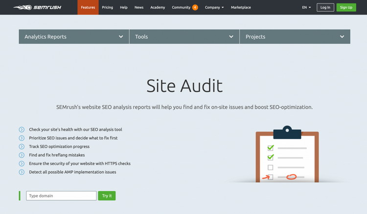
Task: Click arrow icon beside 'Track SEO optimization progress'
Action: click(x=22, y=146)
